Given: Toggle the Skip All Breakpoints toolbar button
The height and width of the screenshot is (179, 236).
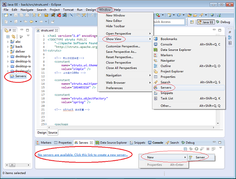Looking at the screenshot, I should click(x=71, y=15).
